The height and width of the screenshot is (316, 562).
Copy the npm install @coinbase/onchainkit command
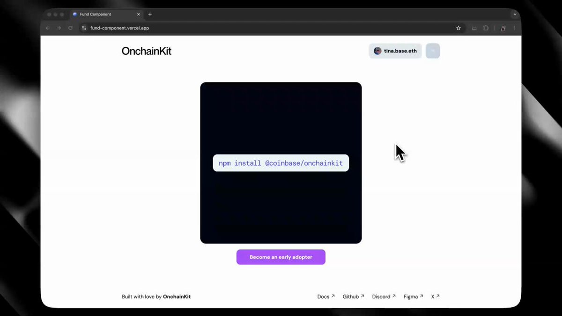click(281, 163)
